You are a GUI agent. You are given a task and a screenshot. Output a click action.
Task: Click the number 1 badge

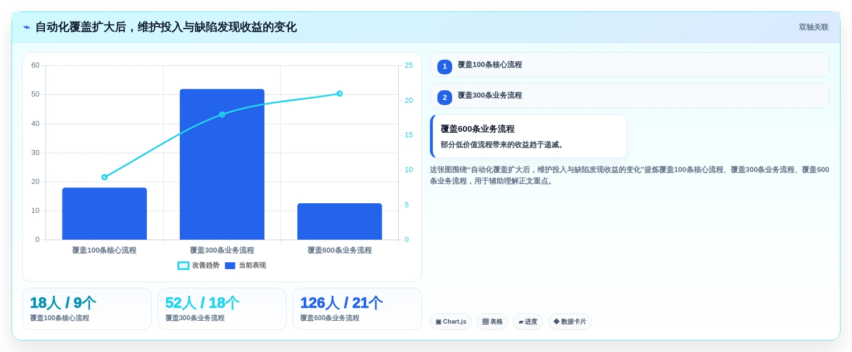tap(445, 66)
